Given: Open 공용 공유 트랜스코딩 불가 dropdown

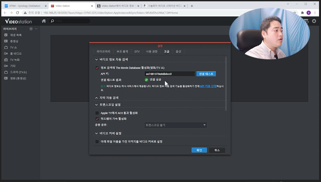Looking at the screenshot, I should (176, 125).
